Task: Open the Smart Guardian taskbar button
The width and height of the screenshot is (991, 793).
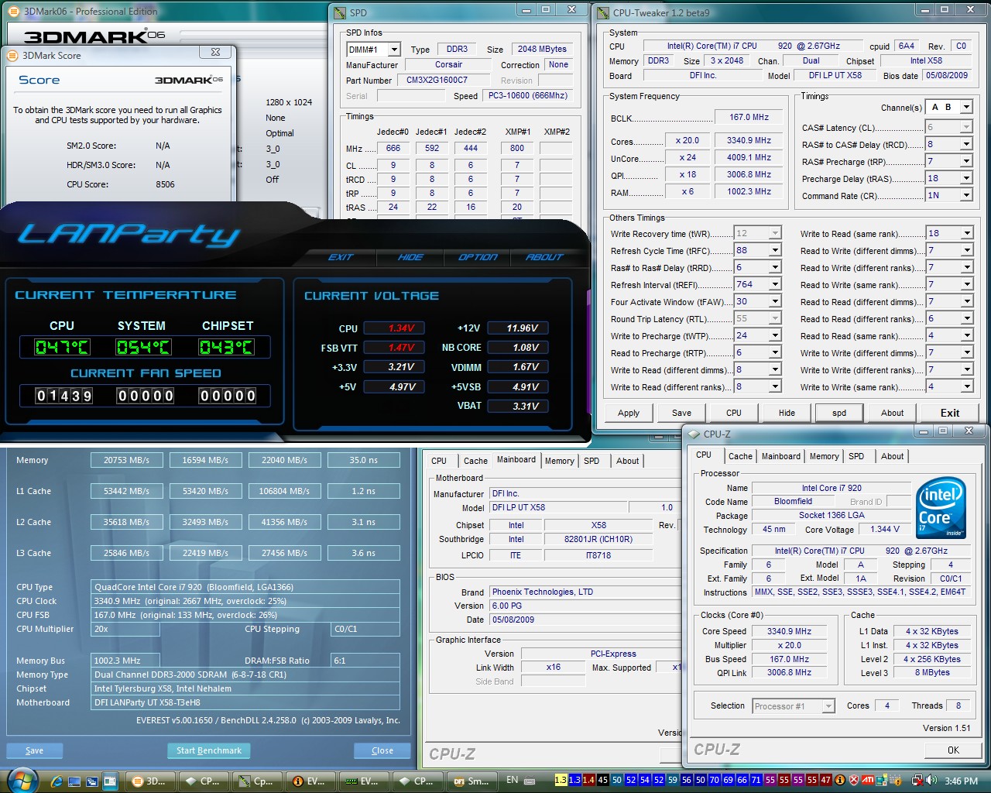Action: point(471,781)
